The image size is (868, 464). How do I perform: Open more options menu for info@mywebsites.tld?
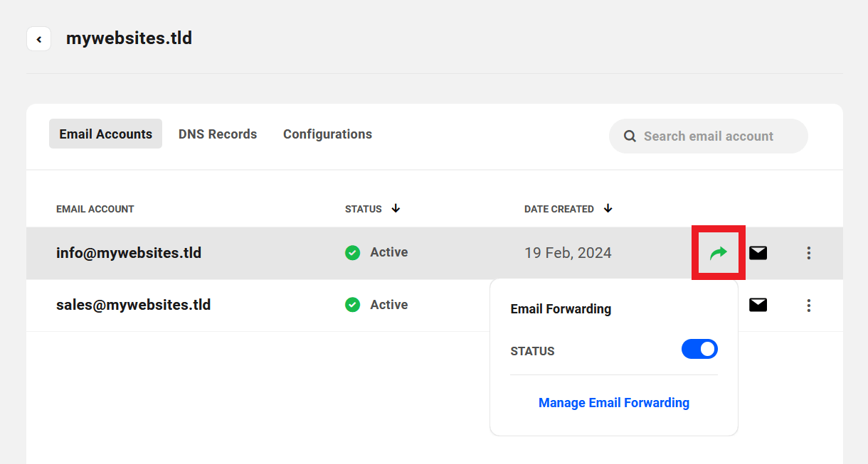pyautogui.click(x=809, y=252)
